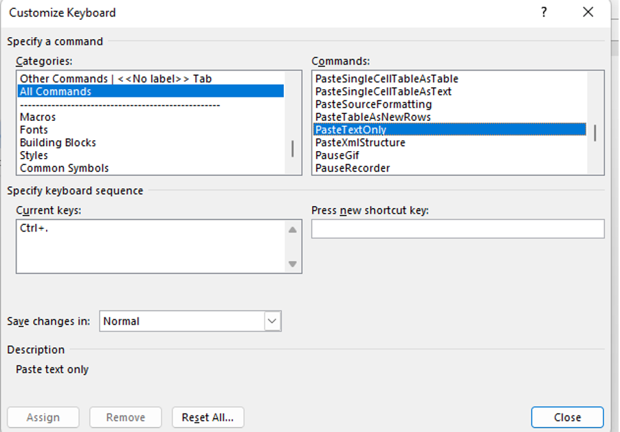Select the PauseGif command
Screen dimensions: 620x432
click(450, 155)
